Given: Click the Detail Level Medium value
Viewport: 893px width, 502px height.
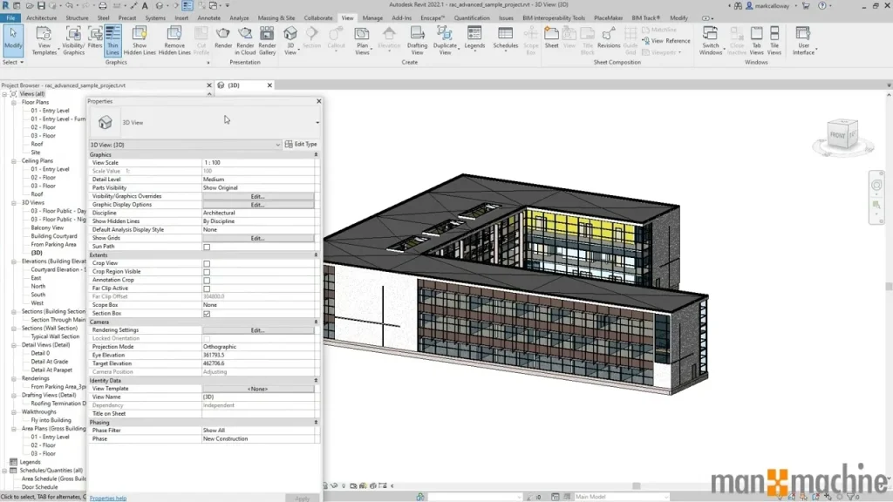Looking at the screenshot, I should pyautogui.click(x=257, y=180).
